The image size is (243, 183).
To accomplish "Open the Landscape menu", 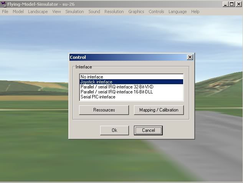I will 38,12.
